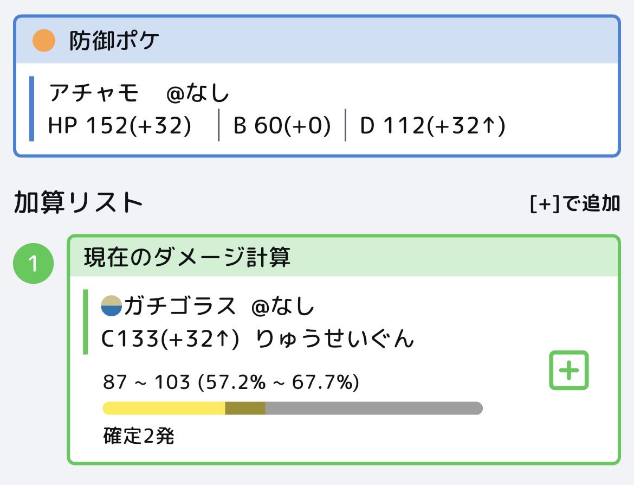This screenshot has width=634, height=485.
Task: Select the attacker name ガチゴラス
Action: point(180,307)
